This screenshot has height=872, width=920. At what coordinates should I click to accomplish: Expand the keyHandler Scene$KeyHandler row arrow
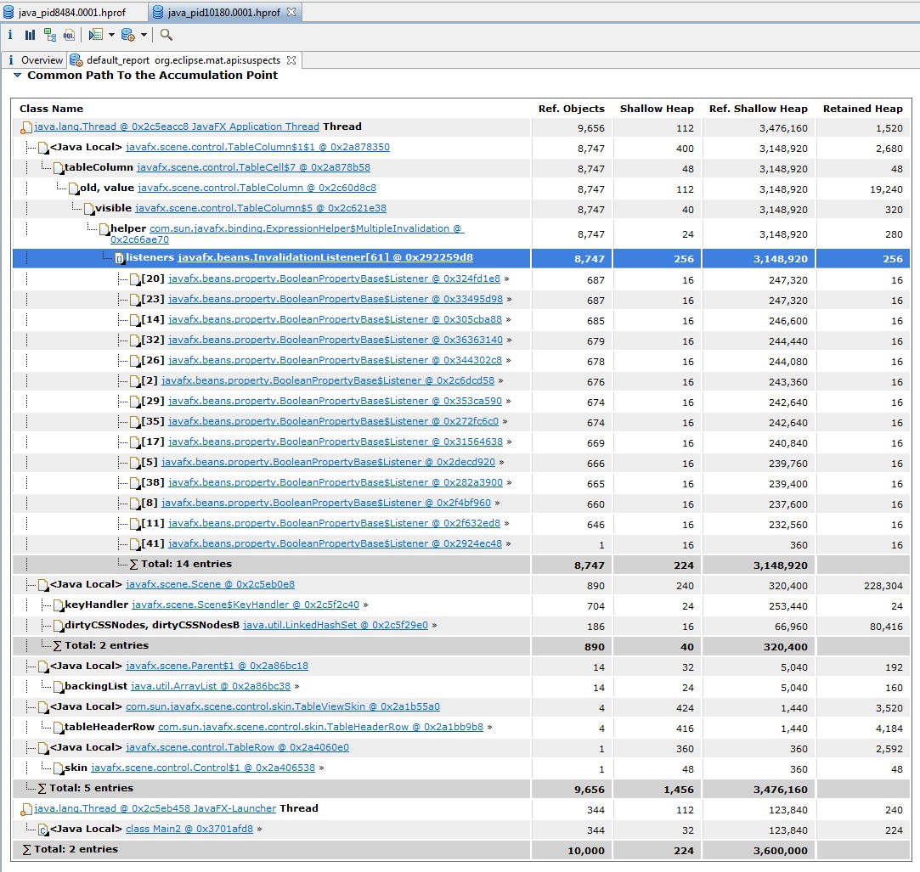pyautogui.click(x=365, y=605)
